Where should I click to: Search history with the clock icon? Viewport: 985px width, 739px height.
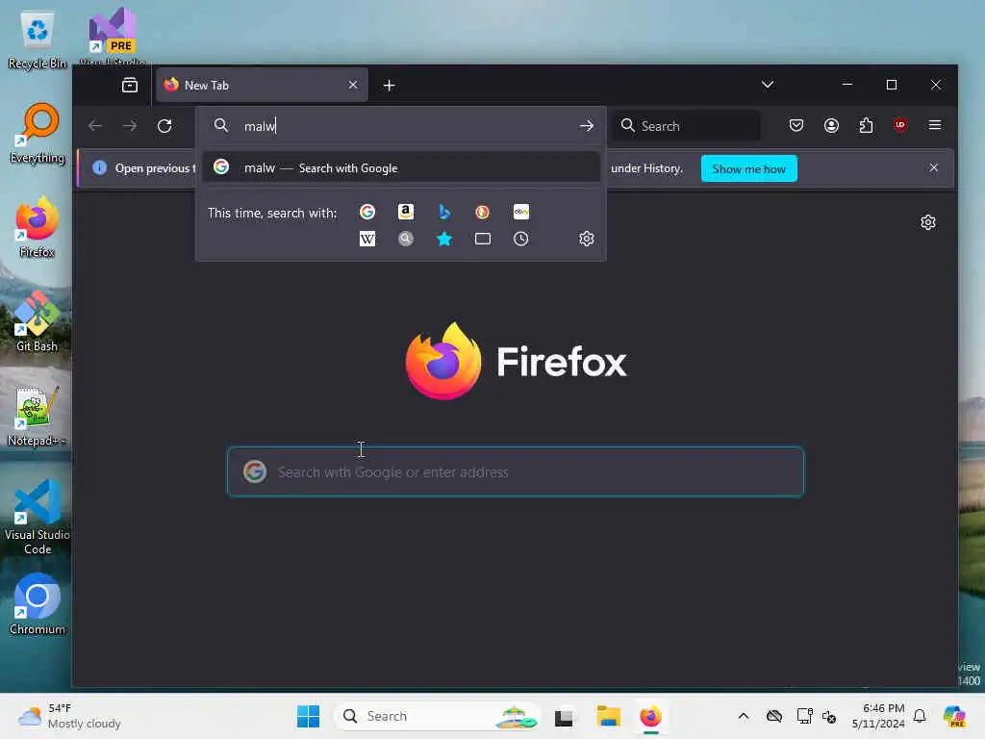(520, 239)
